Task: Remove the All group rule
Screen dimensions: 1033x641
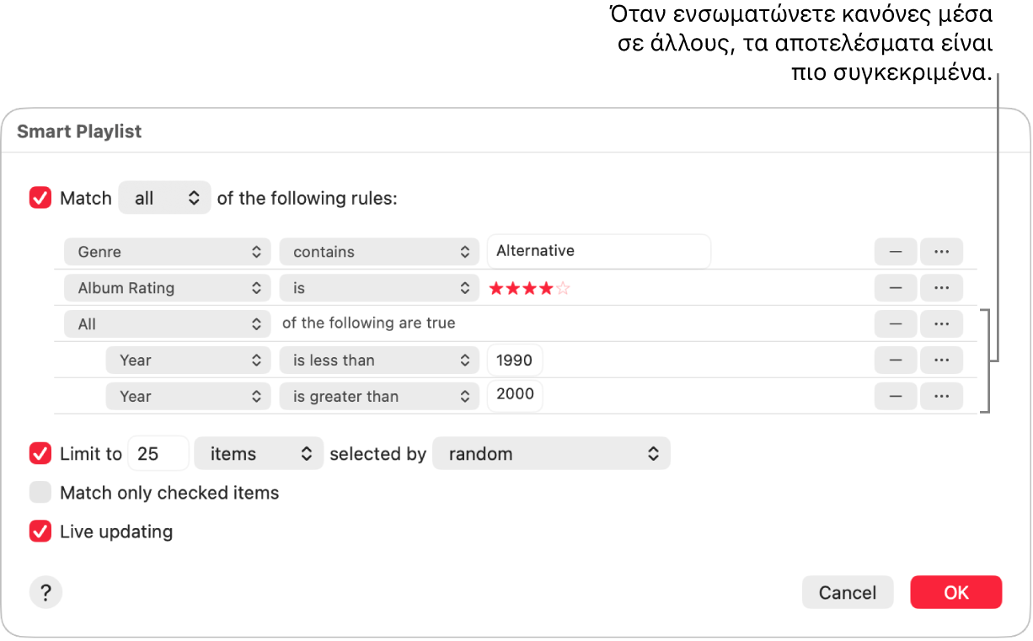Action: coord(896,323)
